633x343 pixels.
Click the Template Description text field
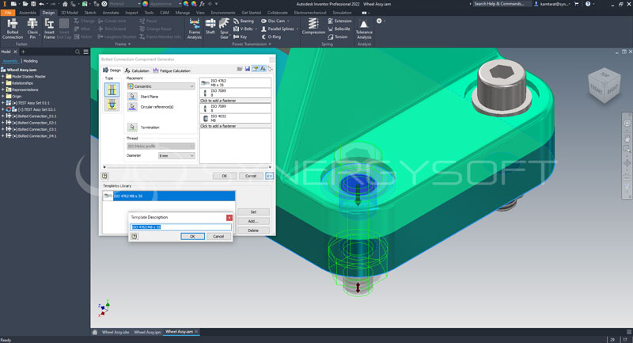[180, 227]
